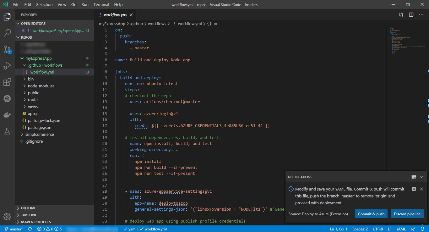Collapse the Open Editors section
The width and height of the screenshot is (429, 232).
click(x=54, y=24)
